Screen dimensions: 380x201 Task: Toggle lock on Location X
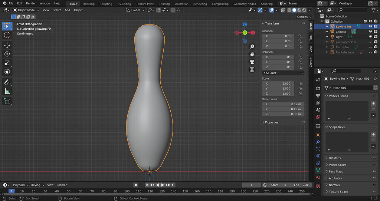[x=300, y=36]
